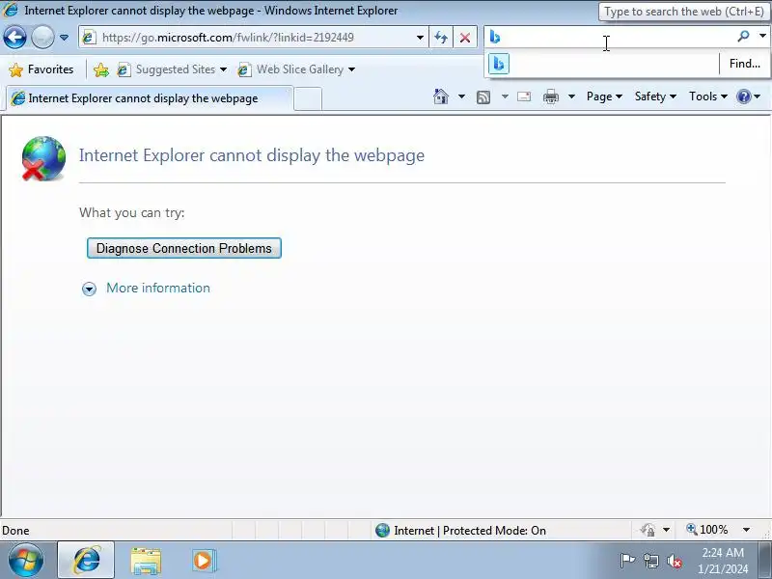The height and width of the screenshot is (579, 772).
Task: Select the 'Internet Explorer cannot display' tab
Action: pyautogui.click(x=150, y=98)
